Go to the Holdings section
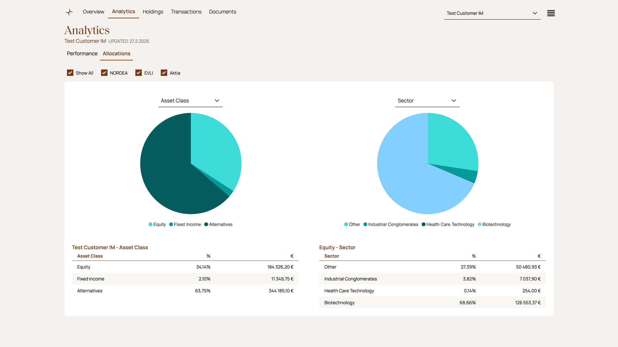Screen dimensions: 618x347 [153, 11]
